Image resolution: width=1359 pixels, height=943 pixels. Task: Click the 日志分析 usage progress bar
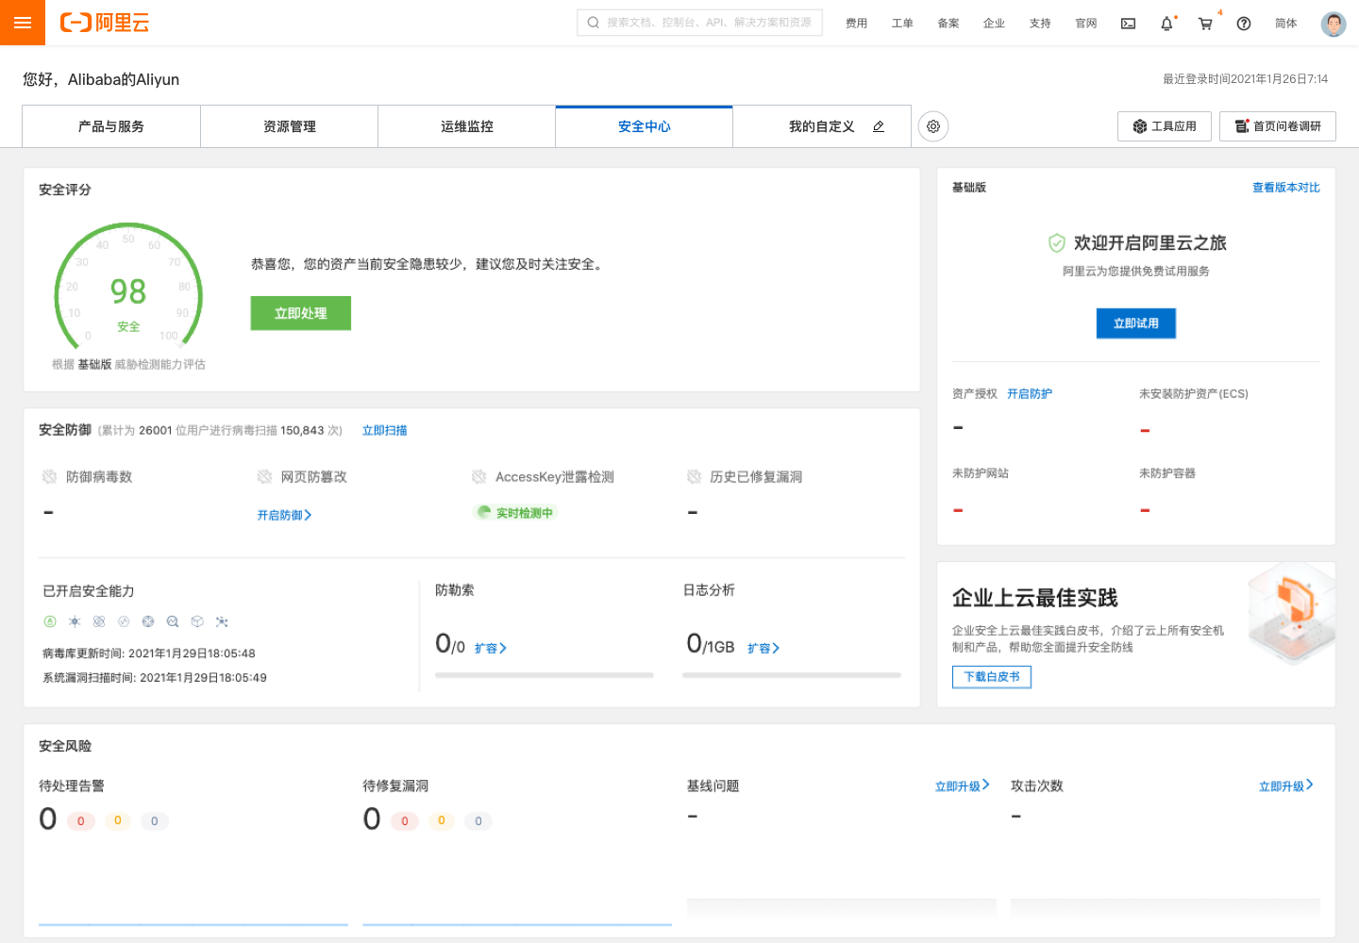pos(792,675)
